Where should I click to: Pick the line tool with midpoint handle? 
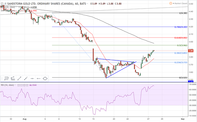[x=26, y=78]
